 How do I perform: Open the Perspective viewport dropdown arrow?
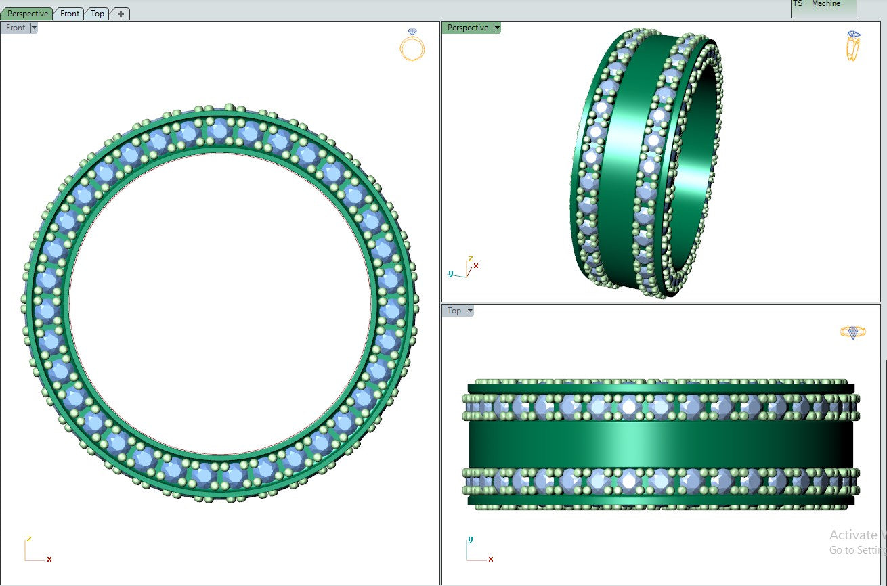497,28
